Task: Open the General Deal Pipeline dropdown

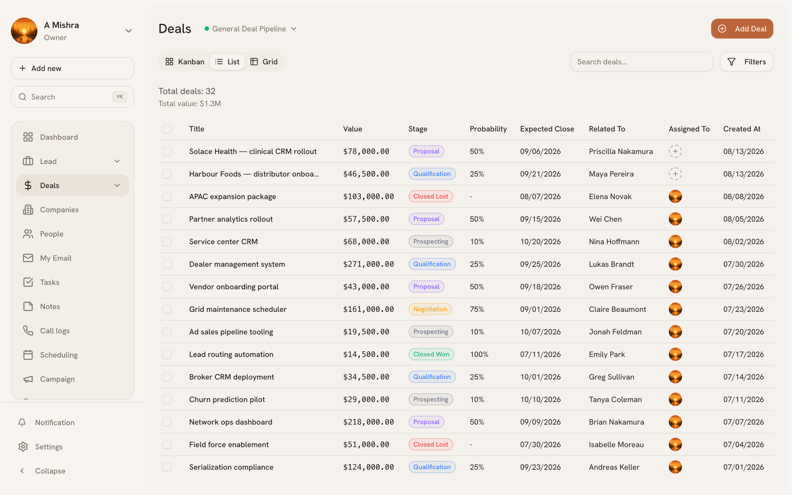Action: pyautogui.click(x=251, y=29)
